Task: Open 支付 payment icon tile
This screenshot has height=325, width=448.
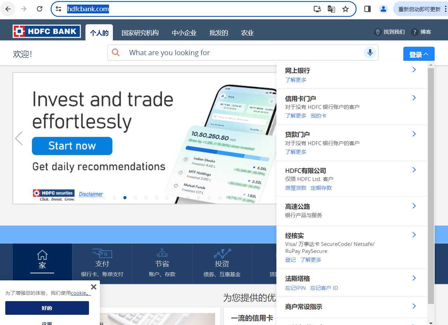Action: [102, 263]
